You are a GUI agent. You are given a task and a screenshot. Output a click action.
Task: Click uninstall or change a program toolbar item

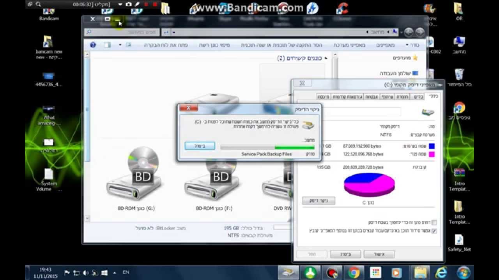point(282,45)
